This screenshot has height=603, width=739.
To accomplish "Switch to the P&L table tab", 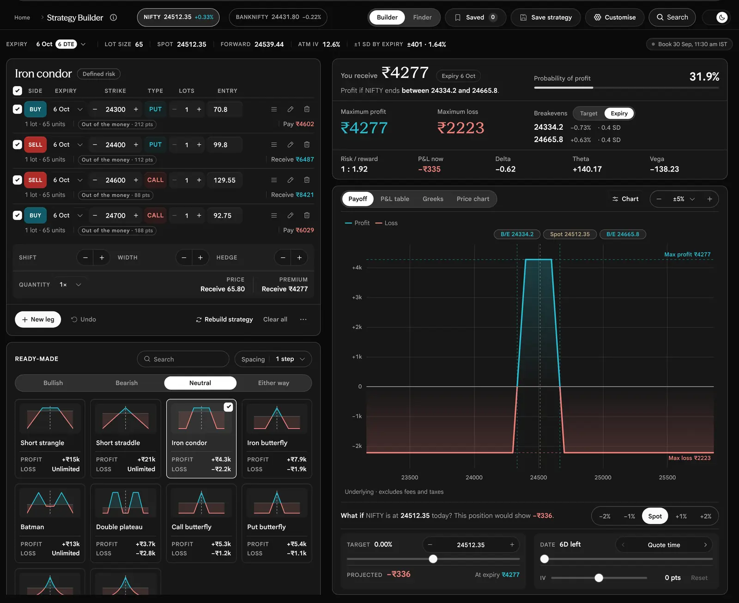I will pos(395,199).
